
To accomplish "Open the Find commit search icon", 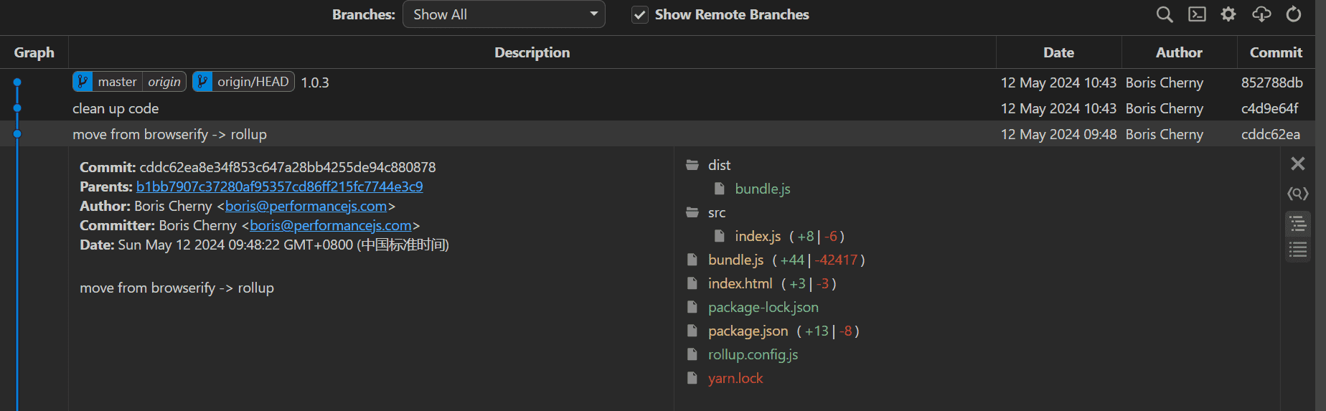I will tap(1164, 14).
